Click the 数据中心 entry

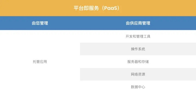click(x=138, y=87)
